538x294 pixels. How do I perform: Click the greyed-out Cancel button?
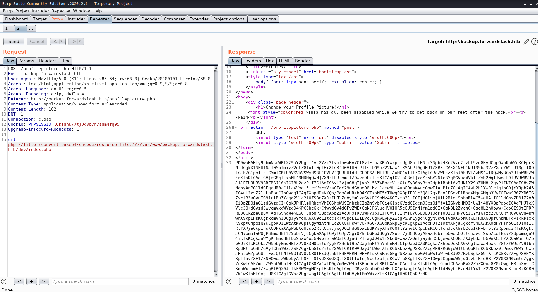[x=37, y=42]
